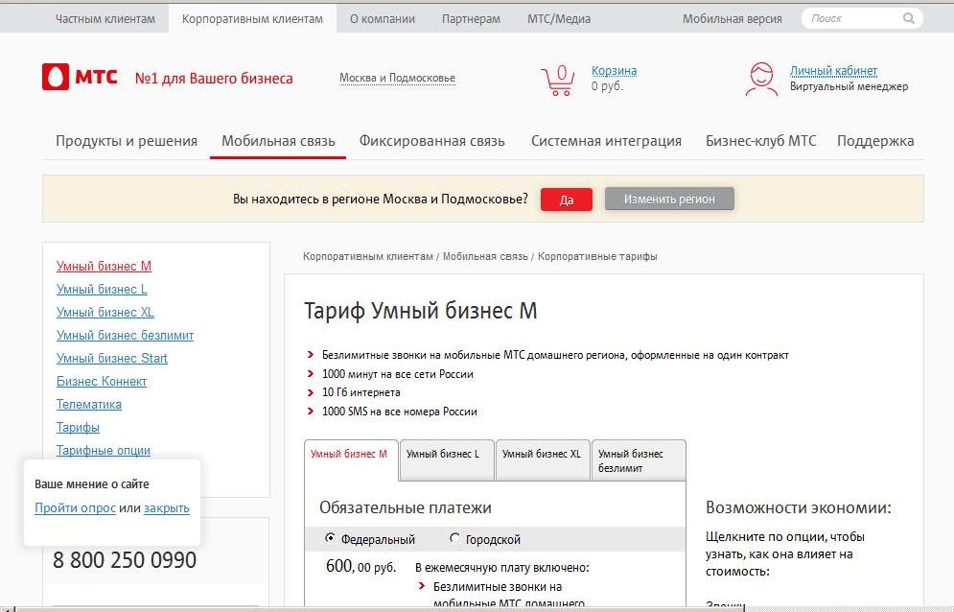Open sidebar link Умный бизнес безлимит

125,336
